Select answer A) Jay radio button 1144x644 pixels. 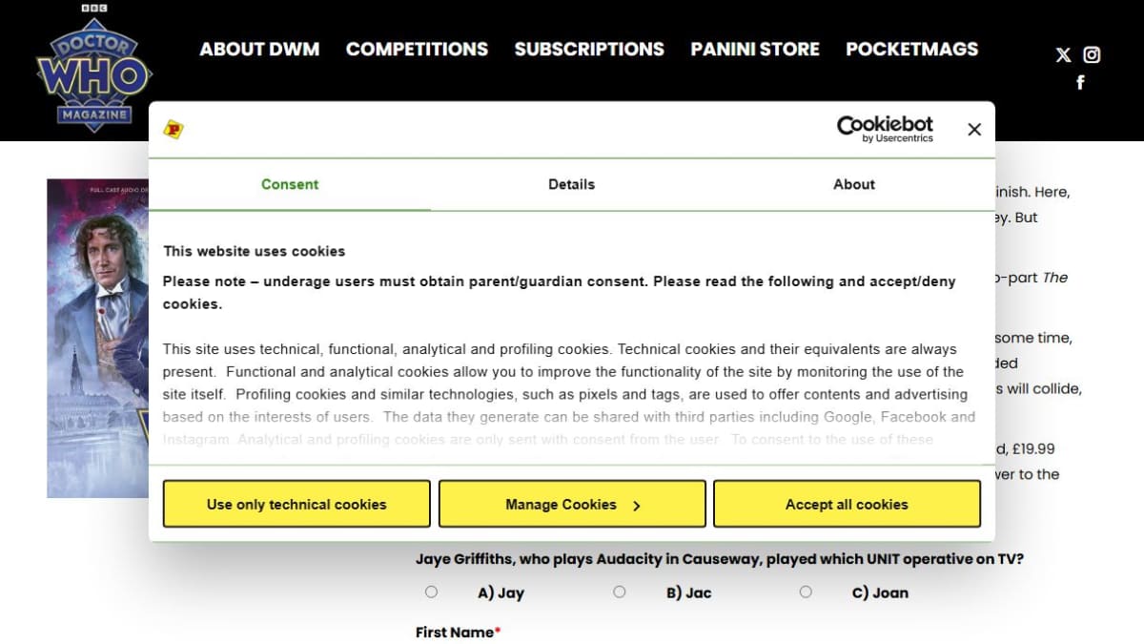pyautogui.click(x=431, y=592)
